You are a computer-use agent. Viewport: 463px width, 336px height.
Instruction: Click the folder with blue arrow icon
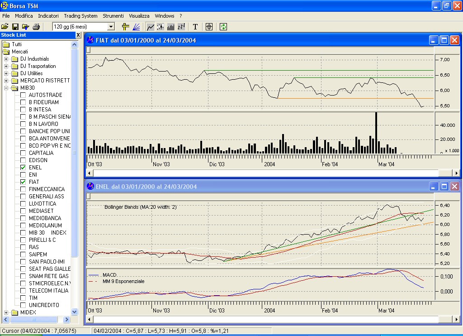pyautogui.click(x=26, y=27)
